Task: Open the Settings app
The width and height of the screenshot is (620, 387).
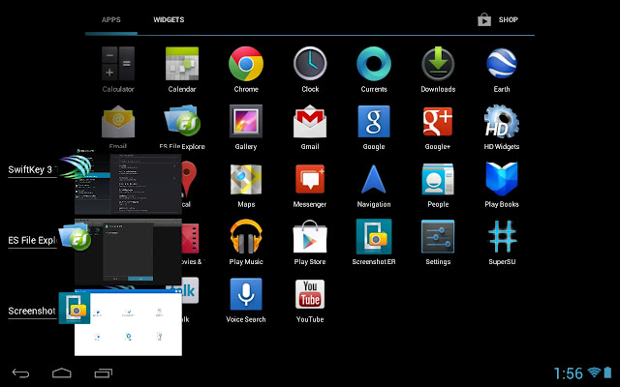Action: tap(438, 237)
